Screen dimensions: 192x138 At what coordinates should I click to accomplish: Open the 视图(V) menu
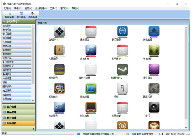point(28,8)
